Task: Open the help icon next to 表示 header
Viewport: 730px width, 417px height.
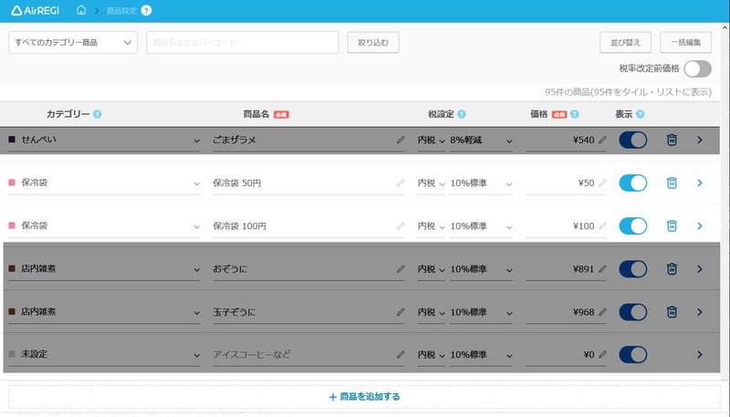Action: click(641, 114)
